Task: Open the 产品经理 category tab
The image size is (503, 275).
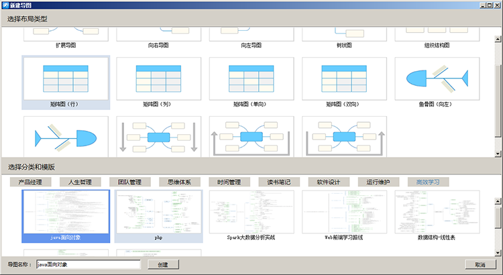Action: click(31, 182)
